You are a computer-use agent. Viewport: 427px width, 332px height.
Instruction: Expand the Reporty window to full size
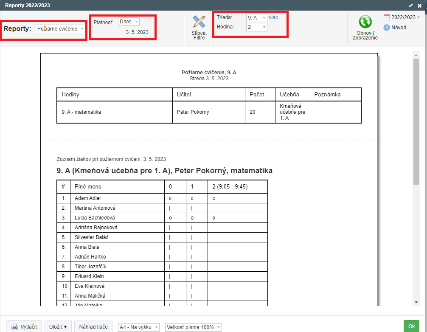(x=411, y=6)
